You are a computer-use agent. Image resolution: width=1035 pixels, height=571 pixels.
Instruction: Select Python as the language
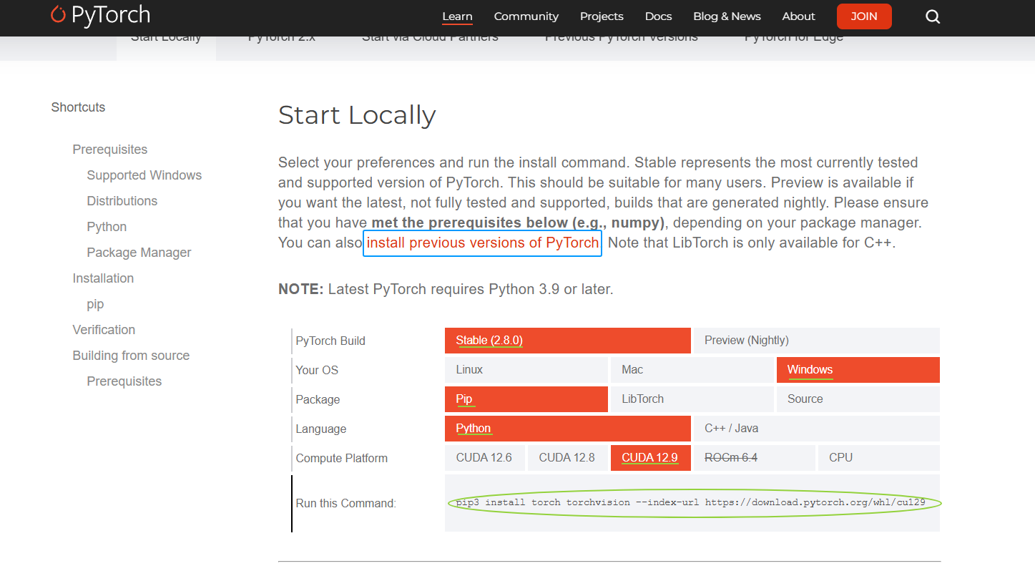click(x=568, y=429)
